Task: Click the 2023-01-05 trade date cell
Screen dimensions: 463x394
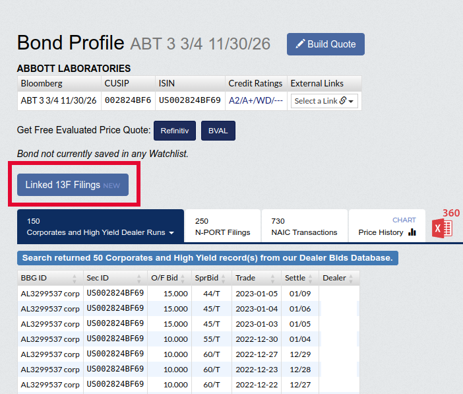Action: [257, 294]
